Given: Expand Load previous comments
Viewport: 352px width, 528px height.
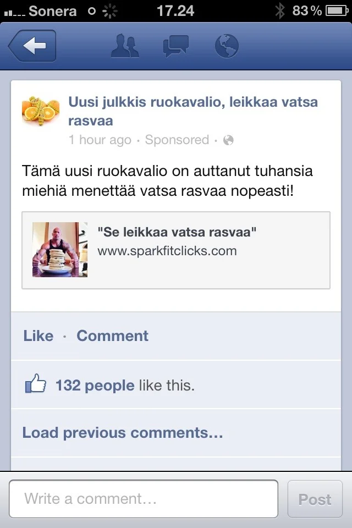Looking at the screenshot, I should pyautogui.click(x=123, y=433).
